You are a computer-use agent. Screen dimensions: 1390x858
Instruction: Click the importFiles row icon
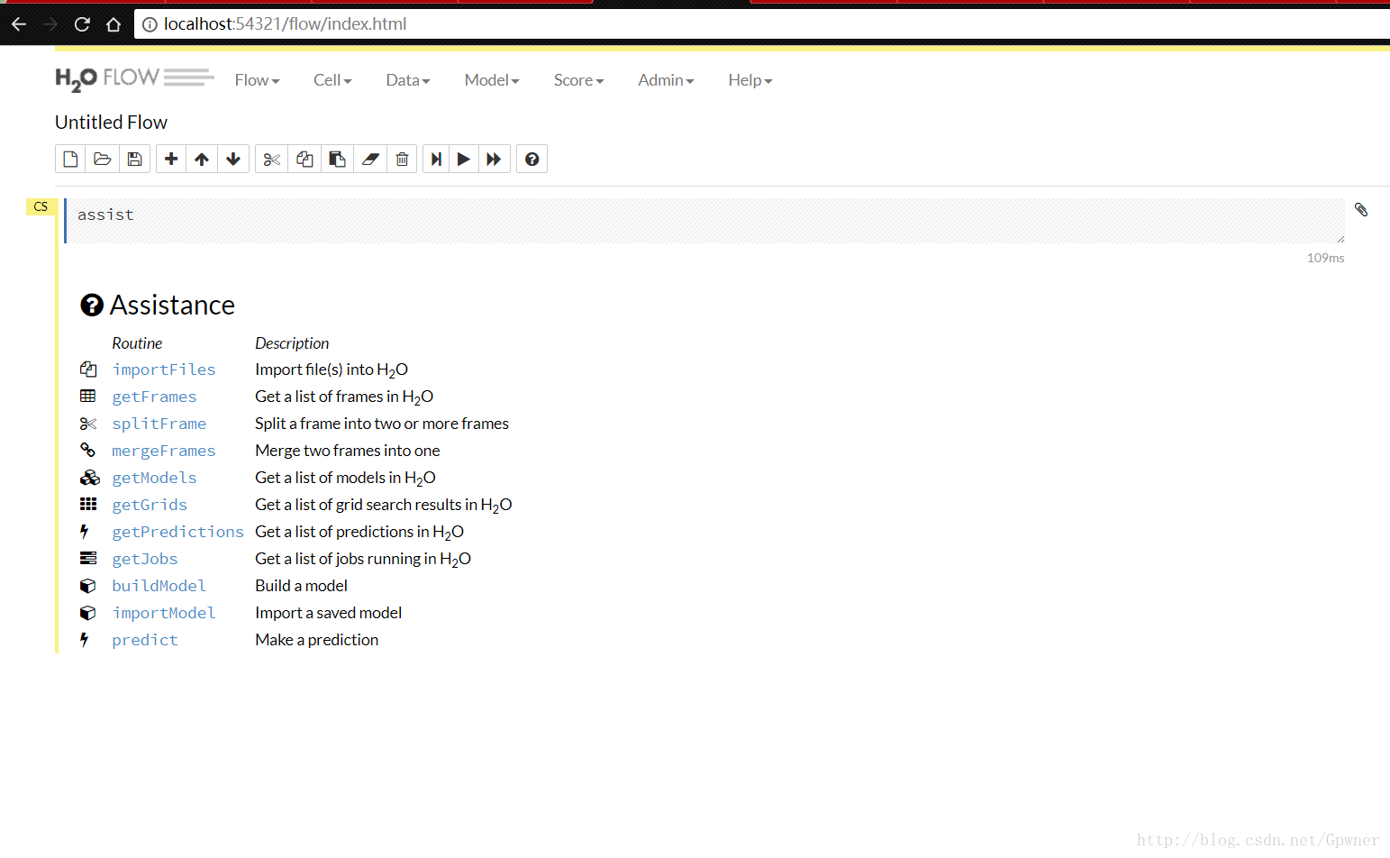point(88,370)
